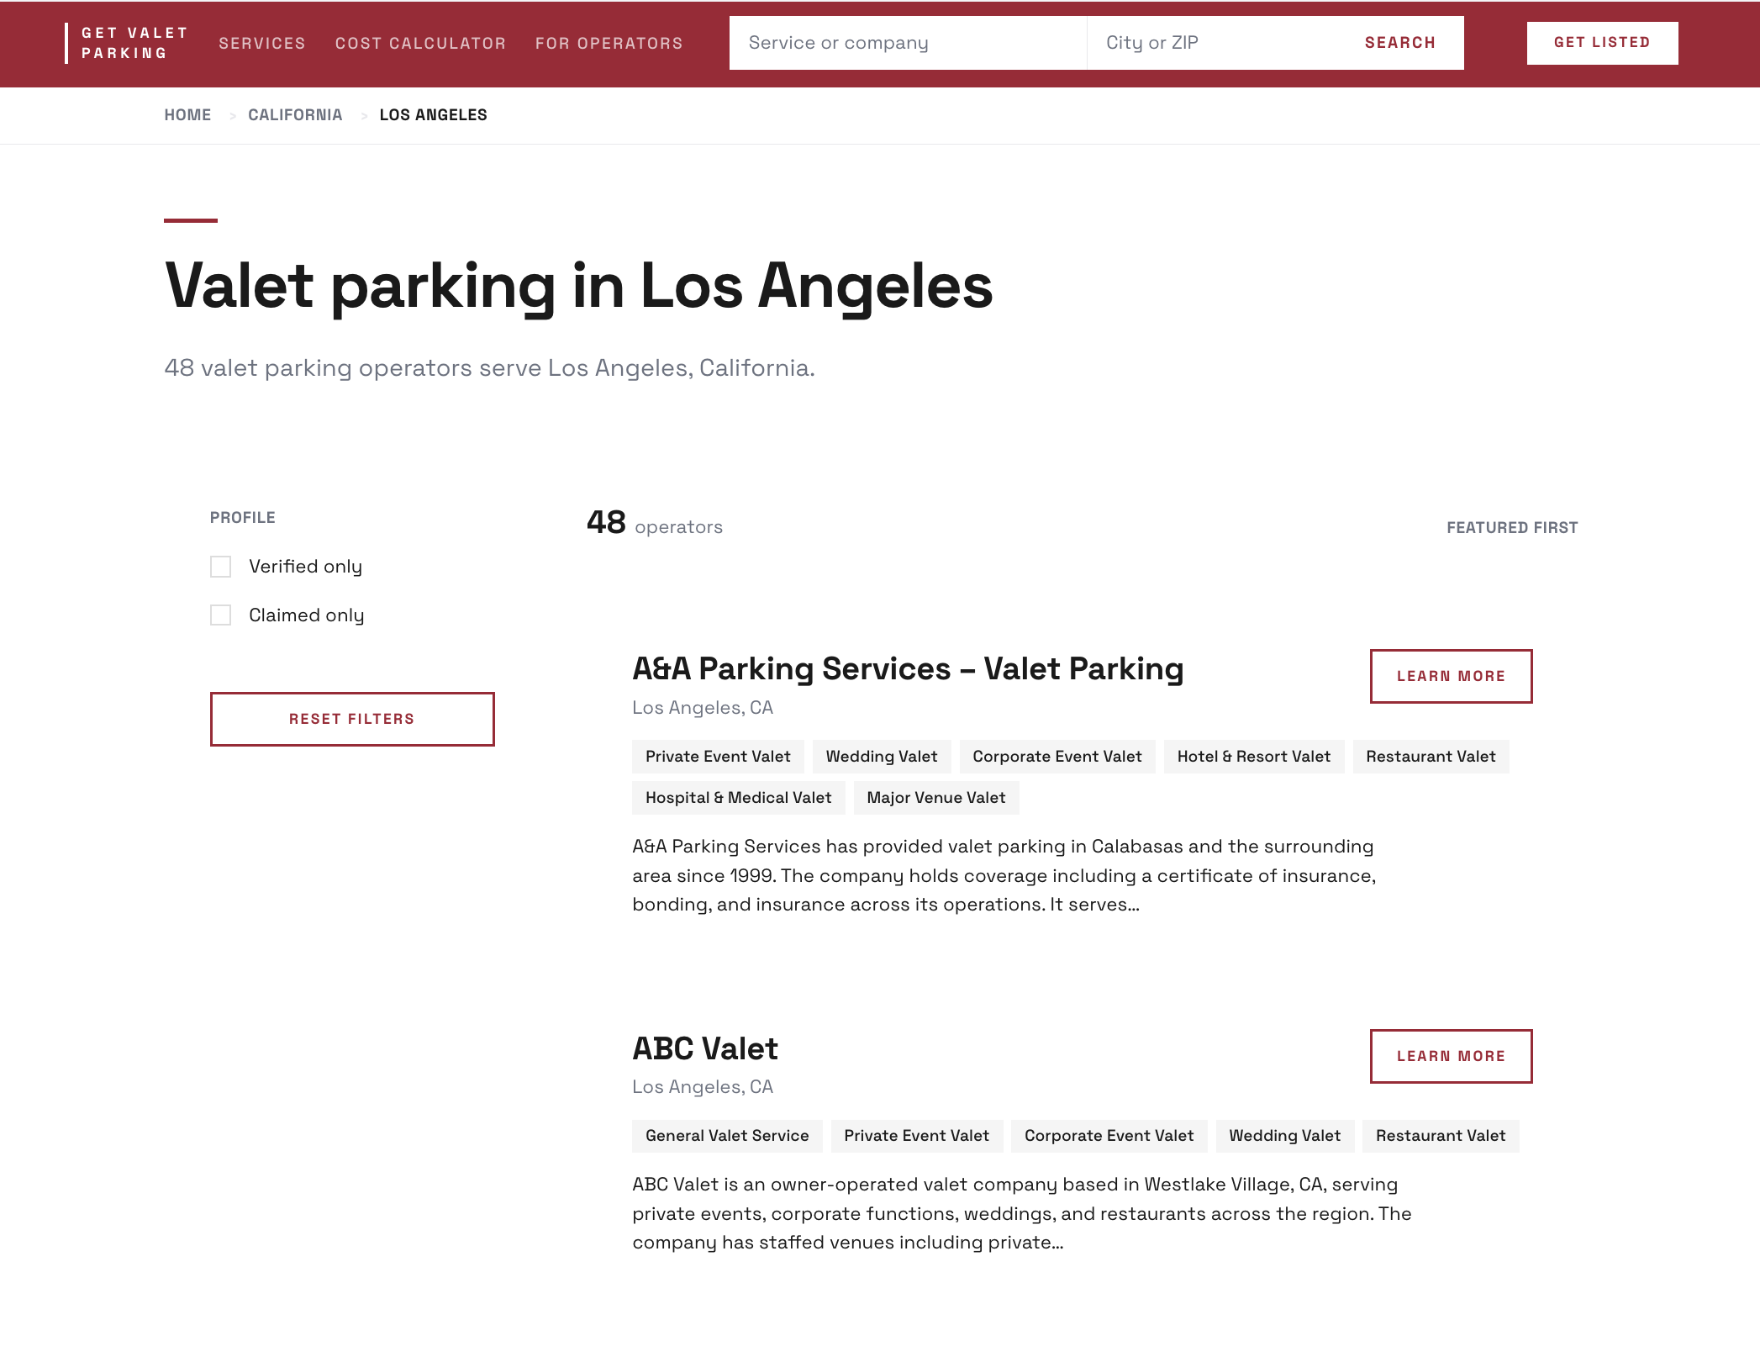Click the Search button
Image resolution: width=1760 pixels, height=1362 pixels.
tap(1400, 43)
